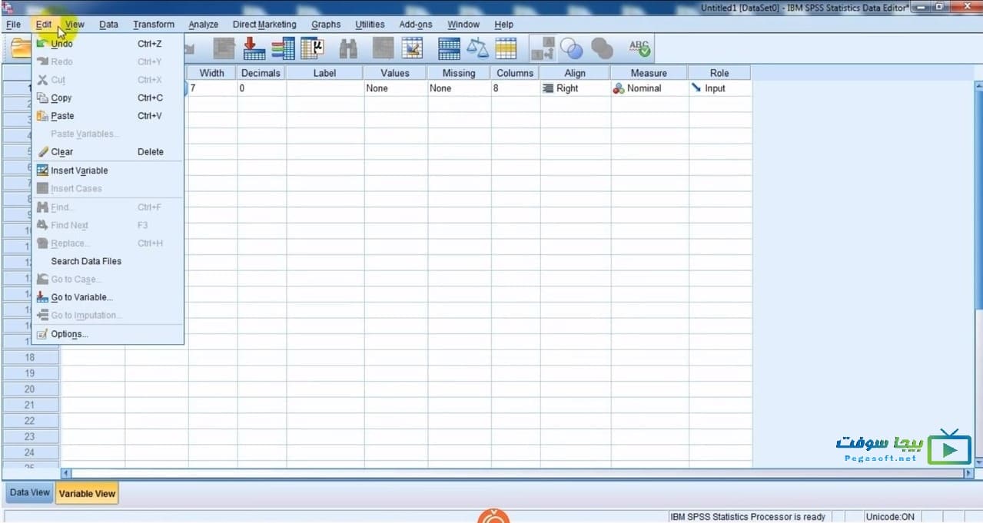Open the Help menu
The width and height of the screenshot is (983, 523).
tap(503, 25)
